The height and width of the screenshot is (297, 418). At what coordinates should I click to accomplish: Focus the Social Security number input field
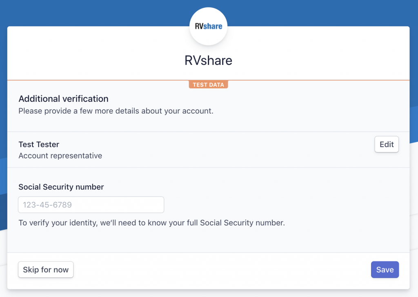[91, 205]
